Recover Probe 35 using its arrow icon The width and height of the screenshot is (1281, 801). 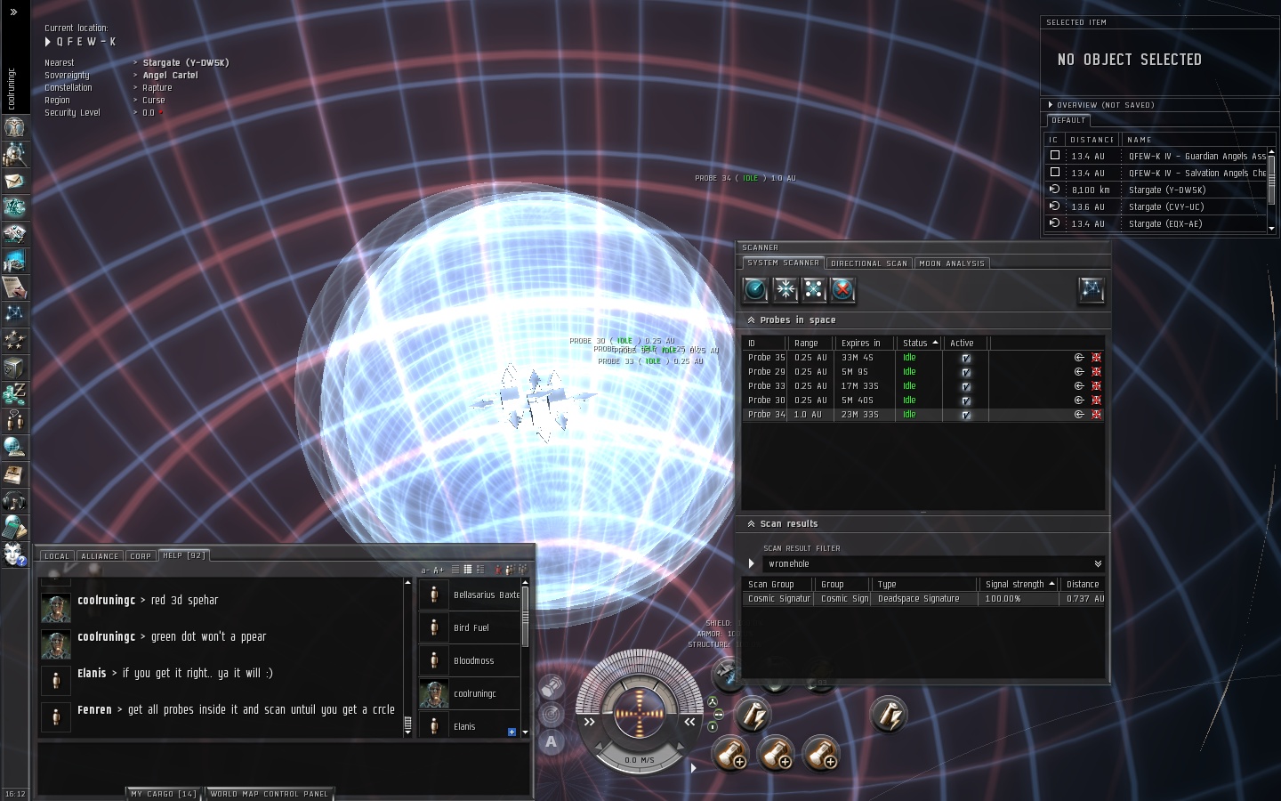click(1079, 358)
